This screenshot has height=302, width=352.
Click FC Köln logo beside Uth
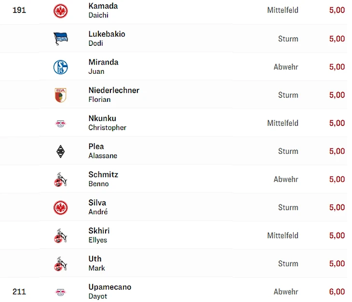(60, 264)
